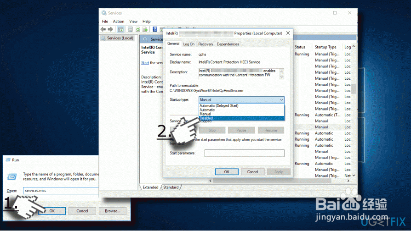Click the service name value 'cphs'
Image resolution: width=411 pixels, height=231 pixels.
pyautogui.click(x=202, y=55)
